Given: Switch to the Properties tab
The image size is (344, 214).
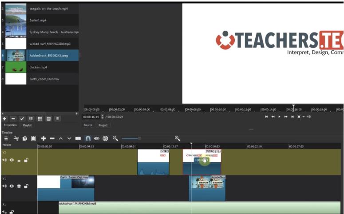Looking at the screenshot, I should click(10, 125).
